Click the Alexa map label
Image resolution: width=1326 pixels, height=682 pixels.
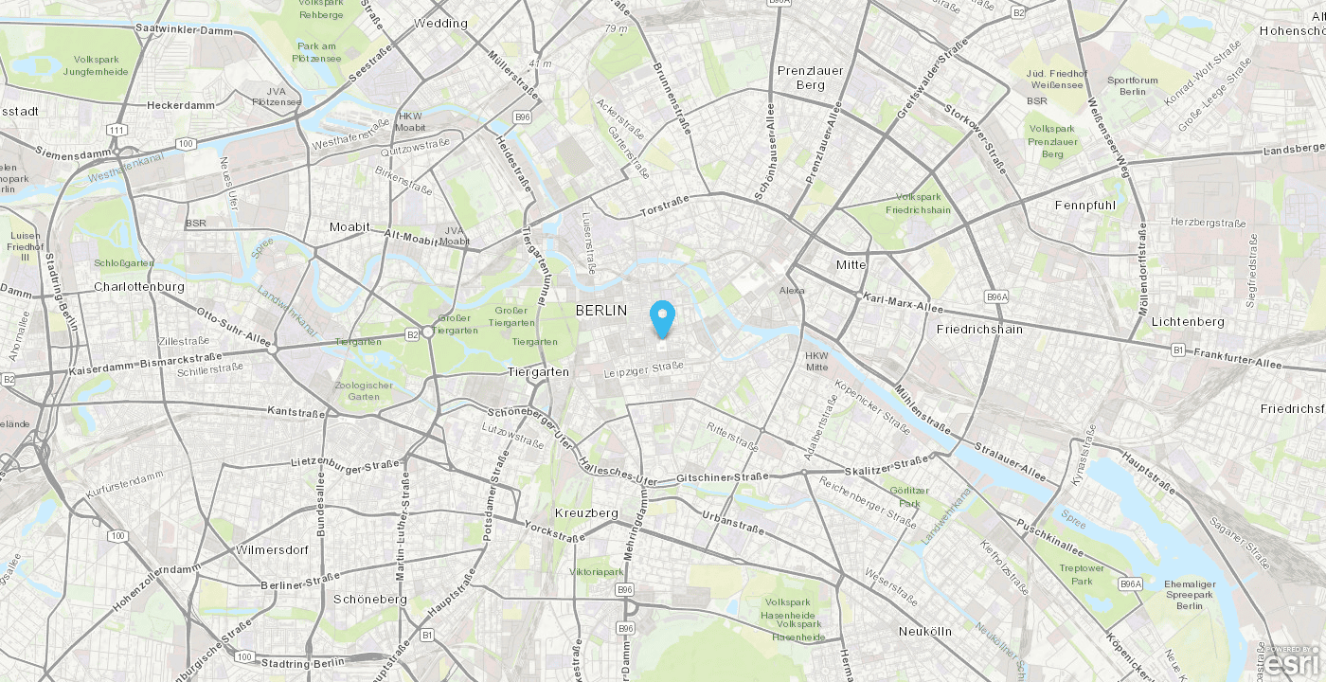(792, 290)
